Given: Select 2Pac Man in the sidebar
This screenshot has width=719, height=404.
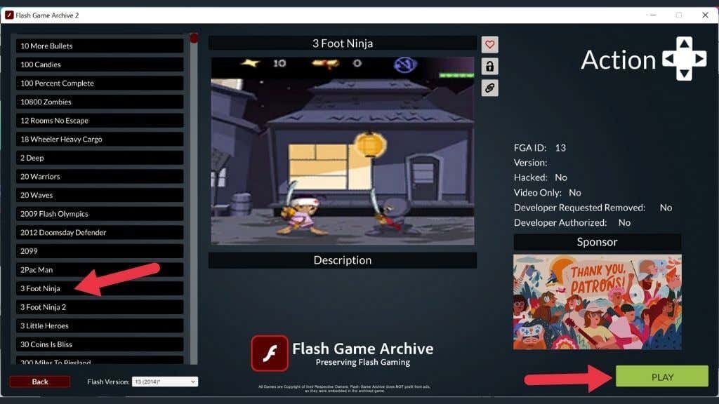Looking at the screenshot, I should tap(100, 269).
